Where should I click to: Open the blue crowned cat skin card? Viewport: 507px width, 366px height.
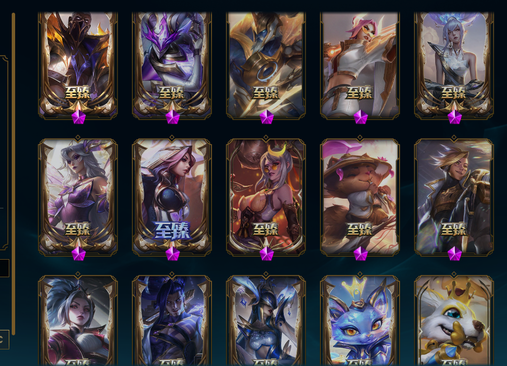tap(360, 321)
